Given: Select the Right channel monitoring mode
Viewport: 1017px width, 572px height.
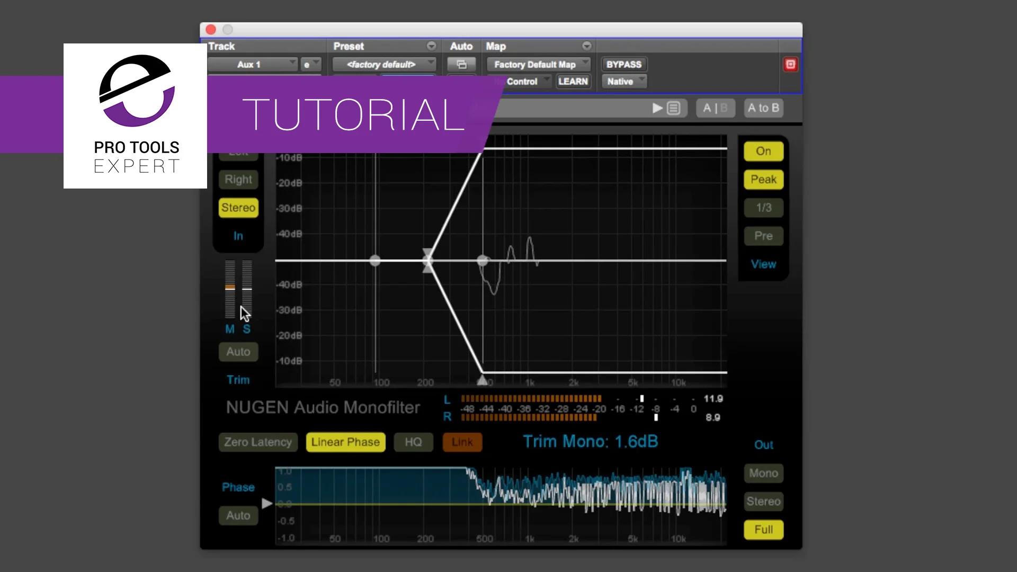Looking at the screenshot, I should click(x=238, y=179).
